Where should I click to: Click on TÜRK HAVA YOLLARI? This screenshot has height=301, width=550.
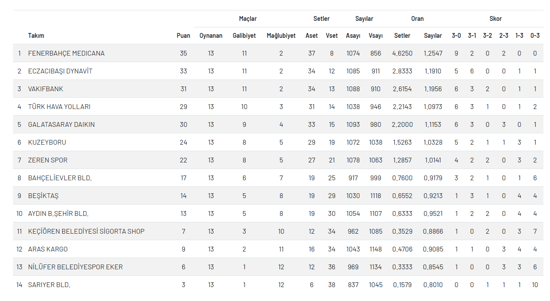(59, 107)
